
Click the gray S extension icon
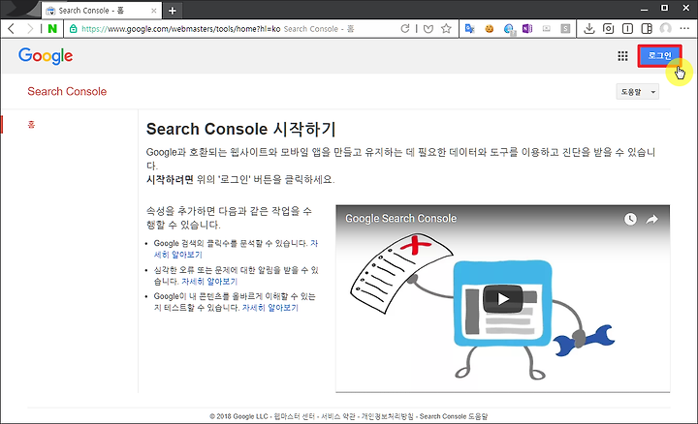(565, 29)
